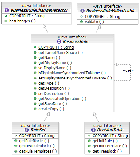Click the method icon next to getRuleBlocks

point(16,141)
